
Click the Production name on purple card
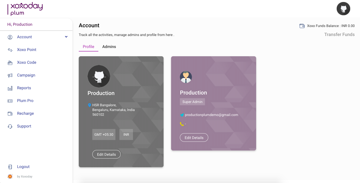tap(193, 93)
